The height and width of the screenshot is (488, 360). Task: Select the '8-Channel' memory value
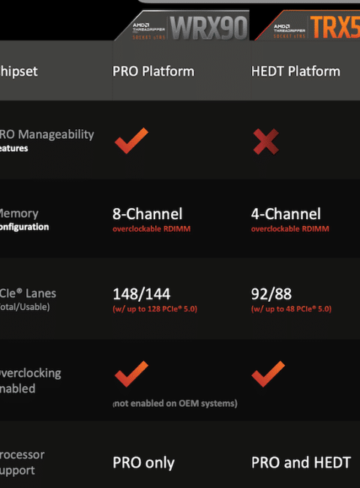pos(147,214)
